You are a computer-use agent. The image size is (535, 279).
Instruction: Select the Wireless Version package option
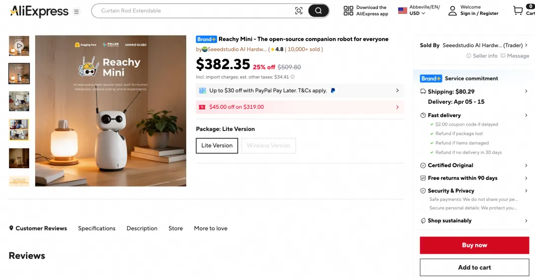[x=268, y=145]
